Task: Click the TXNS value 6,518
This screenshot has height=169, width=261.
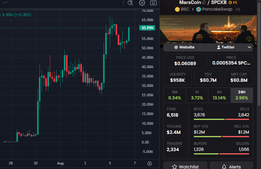Action: [x=172, y=115]
